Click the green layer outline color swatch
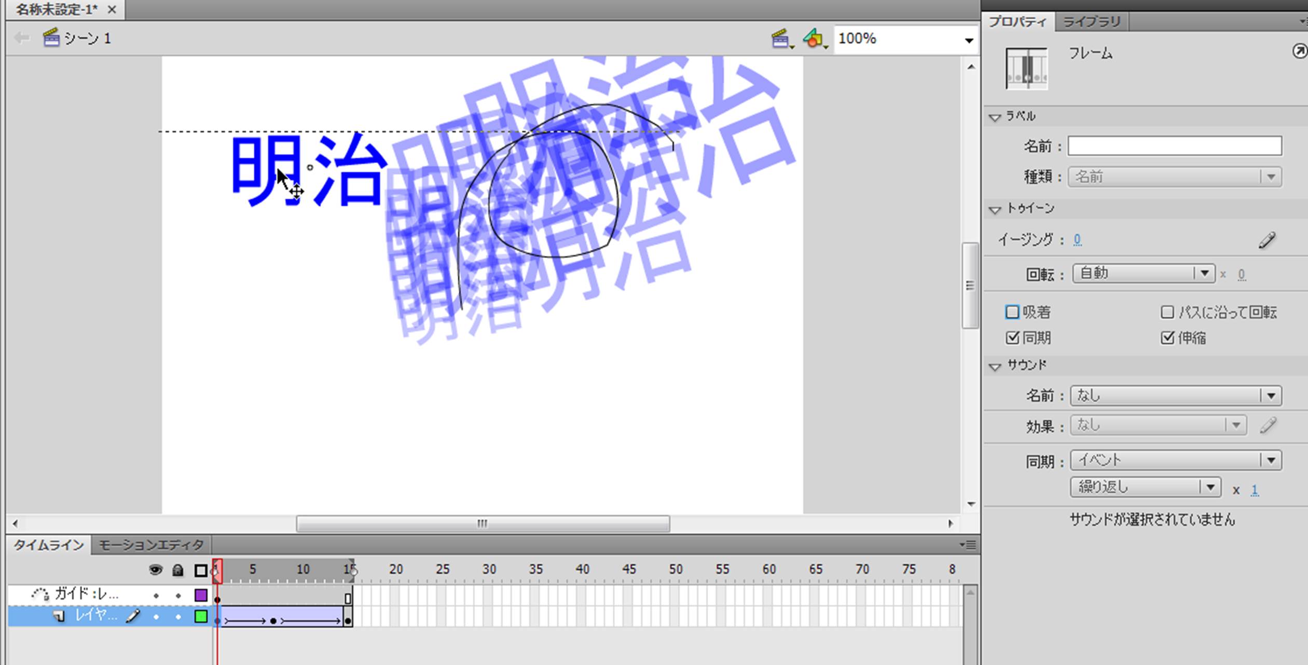This screenshot has width=1308, height=665. coord(201,616)
